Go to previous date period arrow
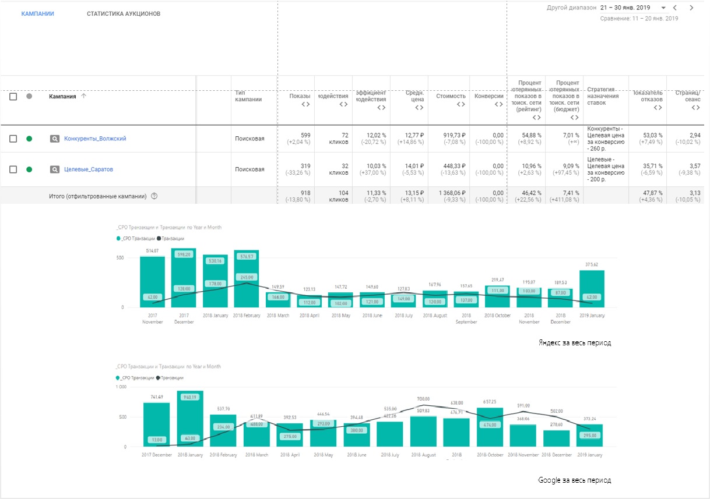 click(675, 8)
